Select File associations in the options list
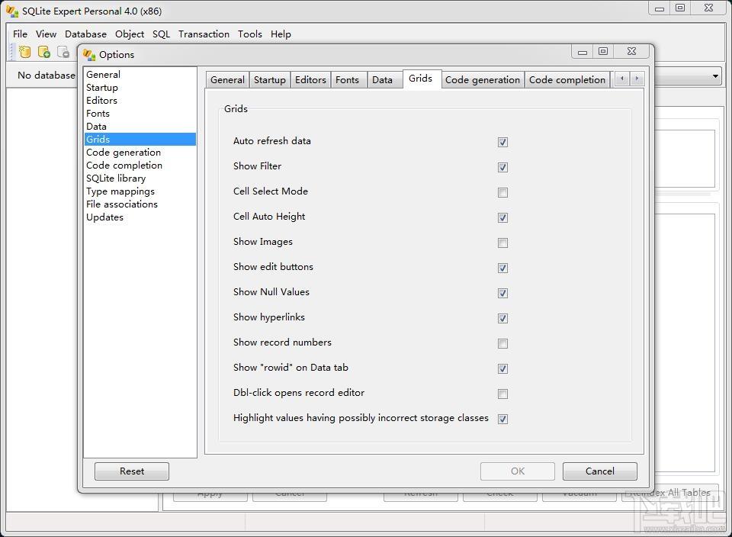This screenshot has width=732, height=537. (140, 204)
